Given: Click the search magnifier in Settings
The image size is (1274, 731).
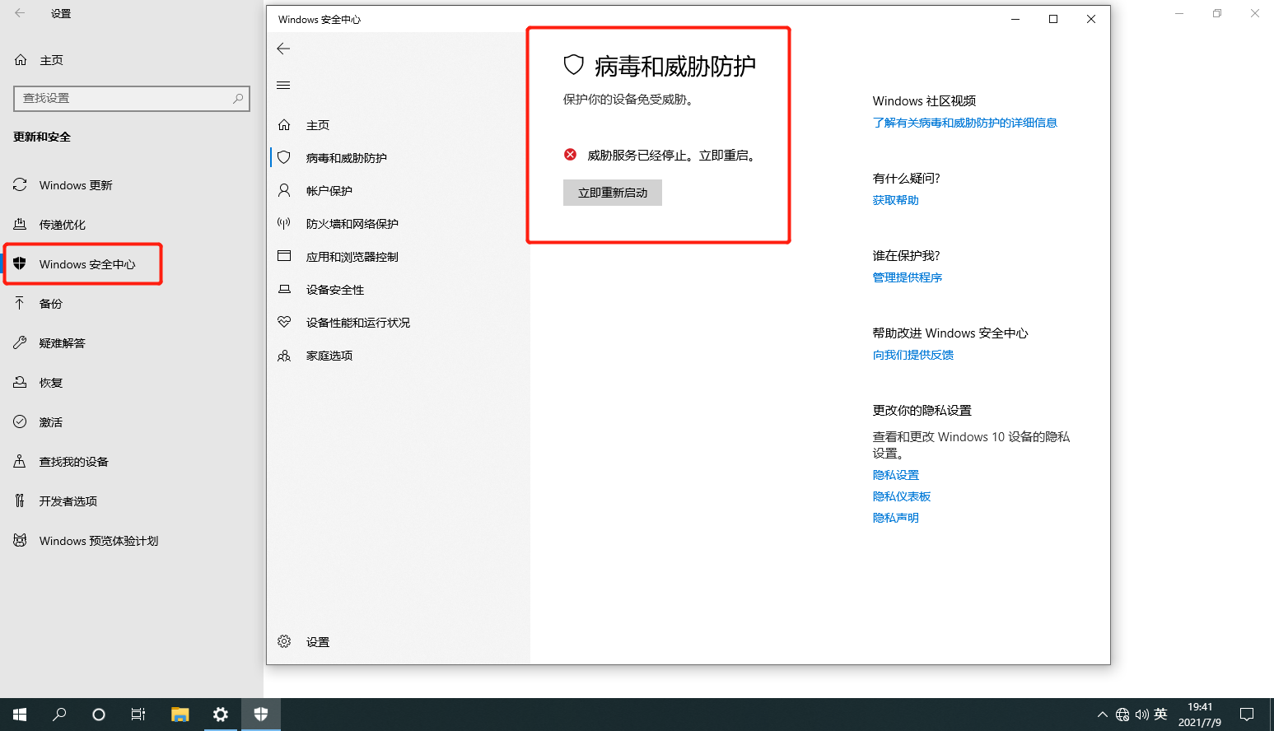Looking at the screenshot, I should click(238, 99).
